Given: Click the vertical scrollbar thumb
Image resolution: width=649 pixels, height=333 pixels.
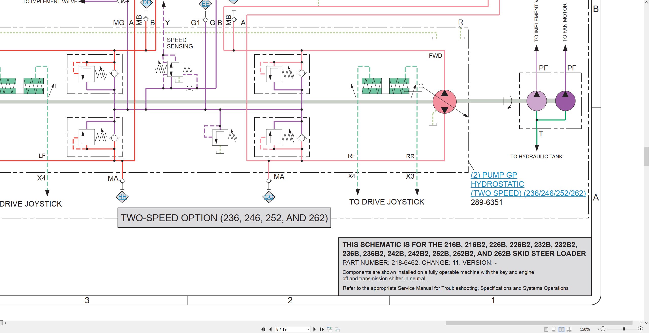Looking at the screenshot, I should tap(646, 156).
